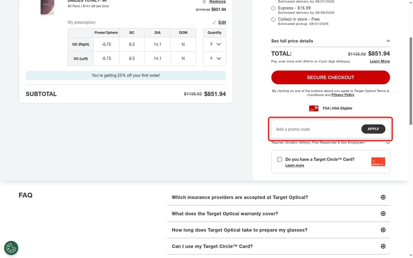The width and height of the screenshot is (413, 258).
Task: Select Express $16.99 shipping option
Action: coord(274,8)
